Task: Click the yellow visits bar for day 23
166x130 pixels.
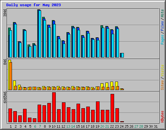Action: tap(116, 86)
